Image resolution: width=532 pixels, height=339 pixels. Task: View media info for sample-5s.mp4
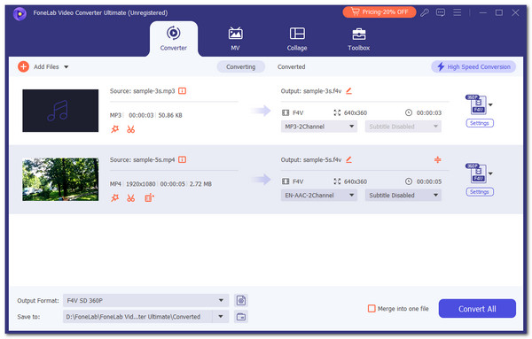click(x=182, y=159)
